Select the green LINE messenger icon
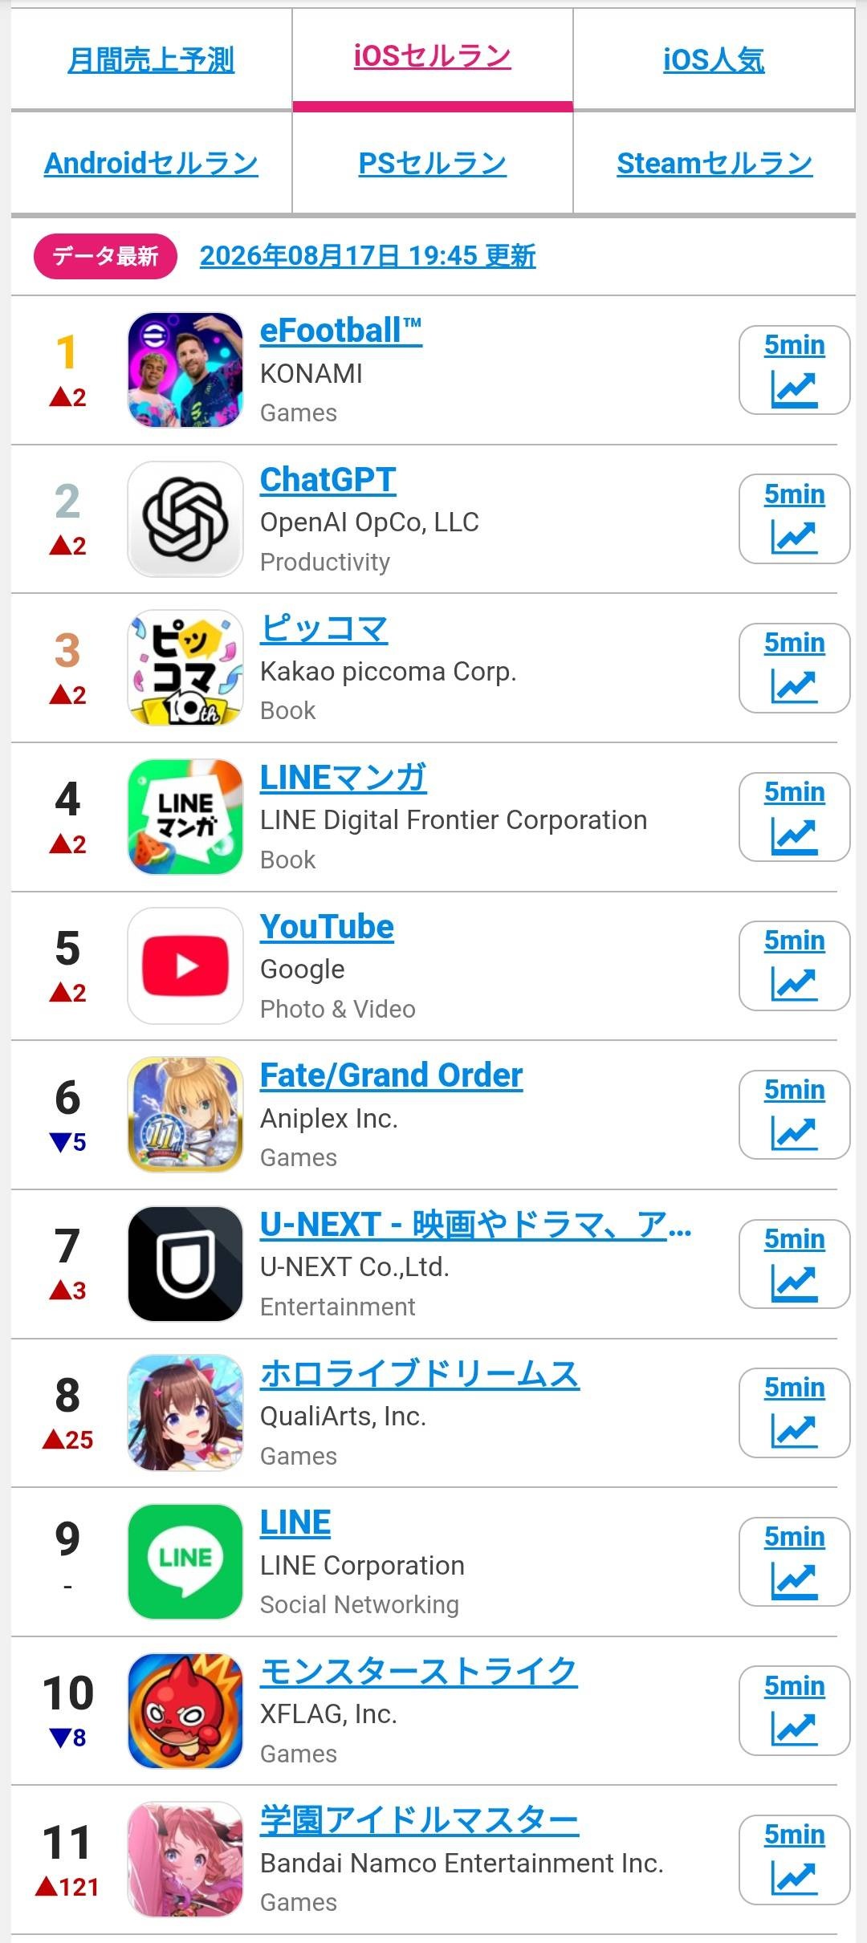Screen dimensions: 867x1943 coord(185,1562)
